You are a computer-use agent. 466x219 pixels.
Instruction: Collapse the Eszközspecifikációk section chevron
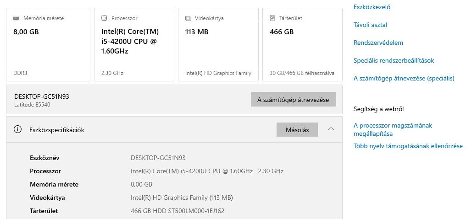click(331, 129)
